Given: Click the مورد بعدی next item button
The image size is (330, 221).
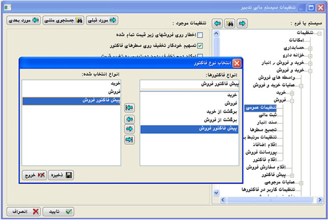Looking at the screenshot, I should click(23, 21).
